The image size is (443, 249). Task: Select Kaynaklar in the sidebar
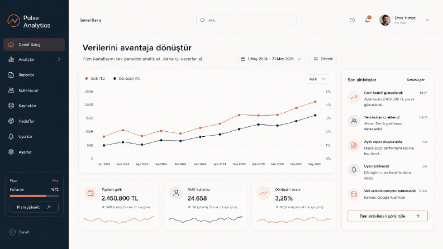tap(34, 106)
